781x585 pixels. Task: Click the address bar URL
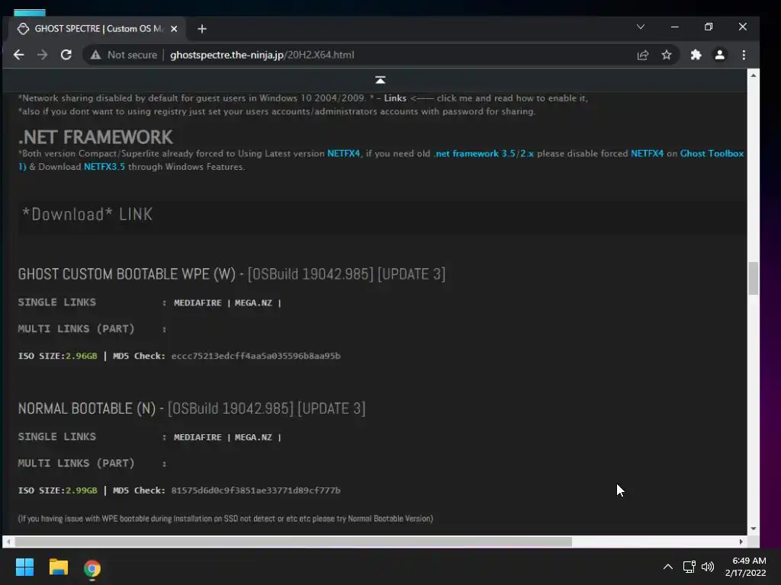(262, 55)
